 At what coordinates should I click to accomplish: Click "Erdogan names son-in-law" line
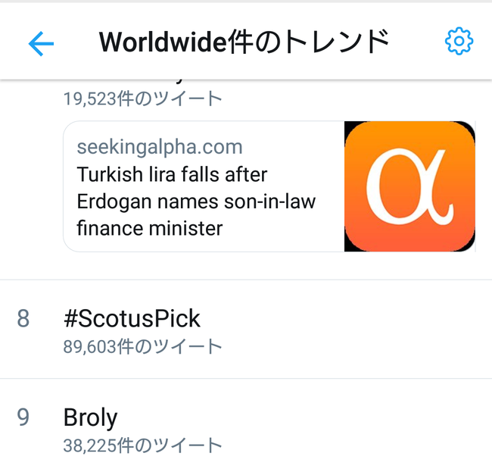point(196,202)
